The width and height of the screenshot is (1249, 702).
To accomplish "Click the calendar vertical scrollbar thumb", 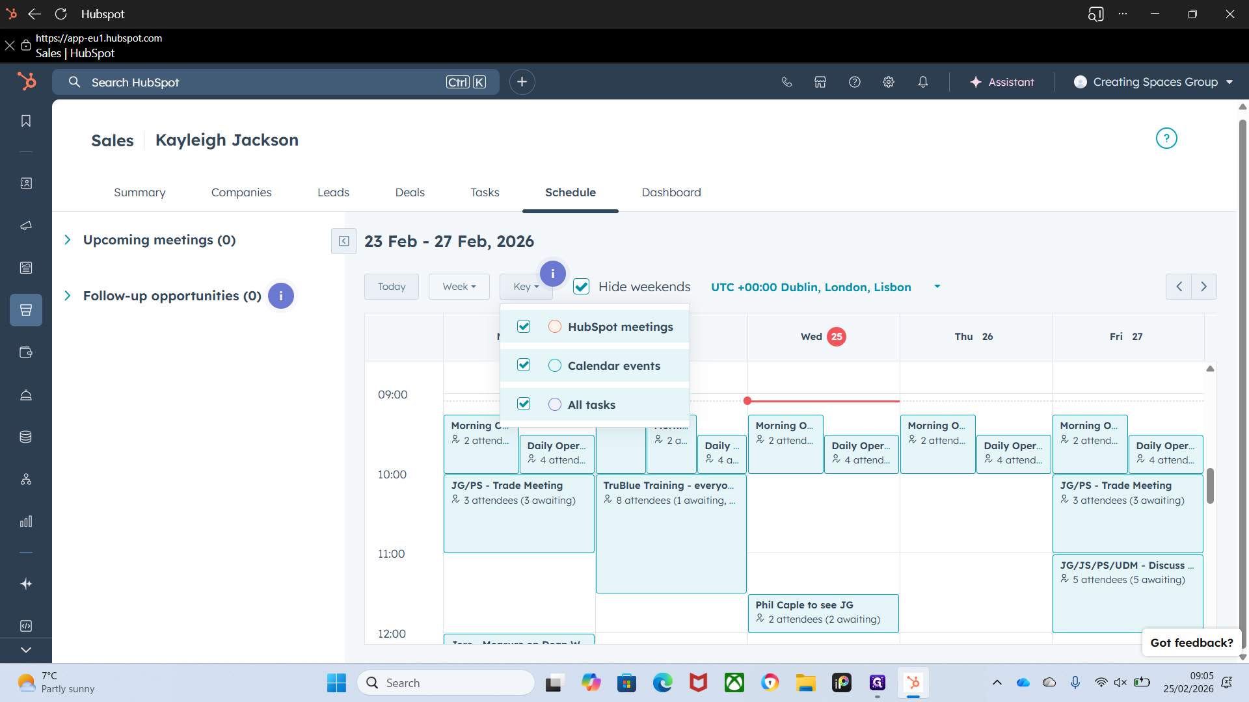I will coord(1210,486).
